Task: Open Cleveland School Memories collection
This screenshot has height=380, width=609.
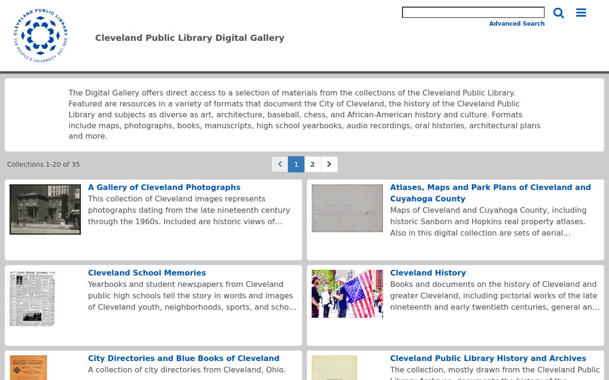Action: [147, 273]
